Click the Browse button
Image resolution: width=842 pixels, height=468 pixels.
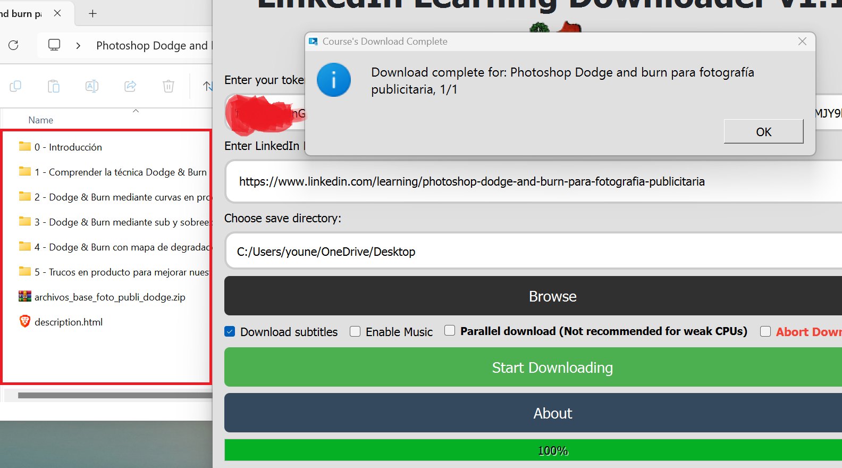click(x=533, y=296)
